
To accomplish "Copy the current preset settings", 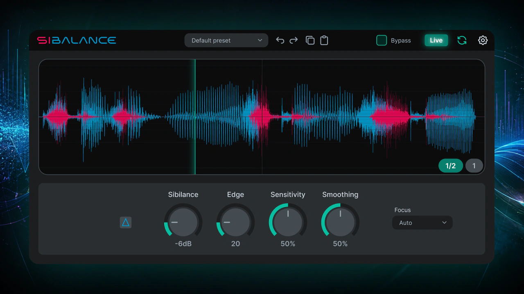I will (x=310, y=40).
